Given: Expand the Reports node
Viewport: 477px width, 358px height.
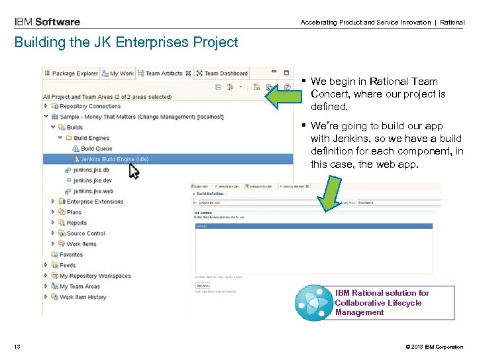Looking at the screenshot, I should [x=53, y=223].
